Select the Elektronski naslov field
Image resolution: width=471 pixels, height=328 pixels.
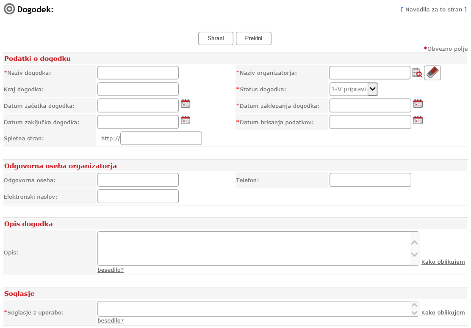(138, 197)
